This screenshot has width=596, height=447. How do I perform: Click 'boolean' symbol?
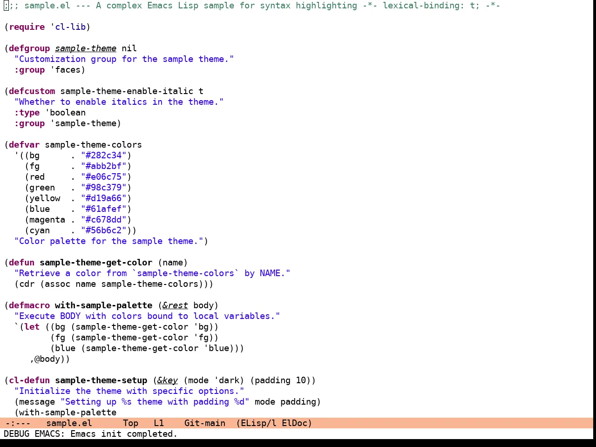[x=68, y=113]
